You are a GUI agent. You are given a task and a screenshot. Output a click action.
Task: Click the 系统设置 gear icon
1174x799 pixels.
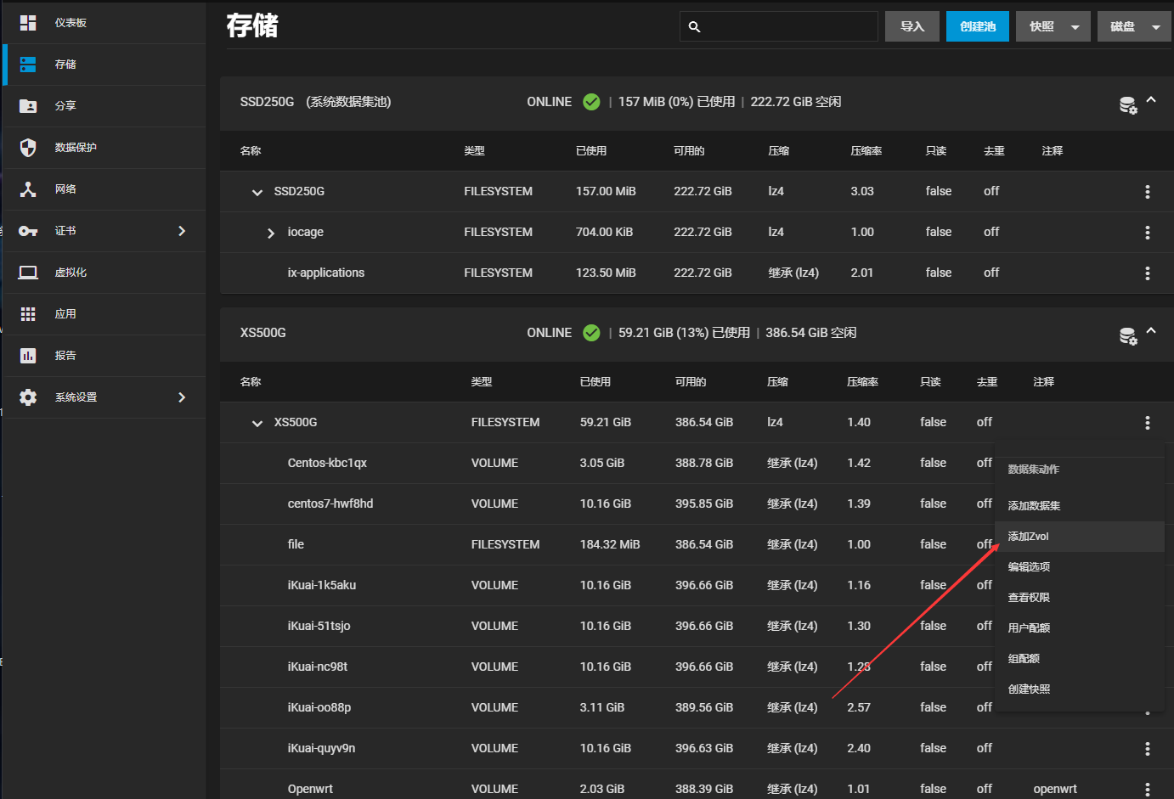point(28,397)
